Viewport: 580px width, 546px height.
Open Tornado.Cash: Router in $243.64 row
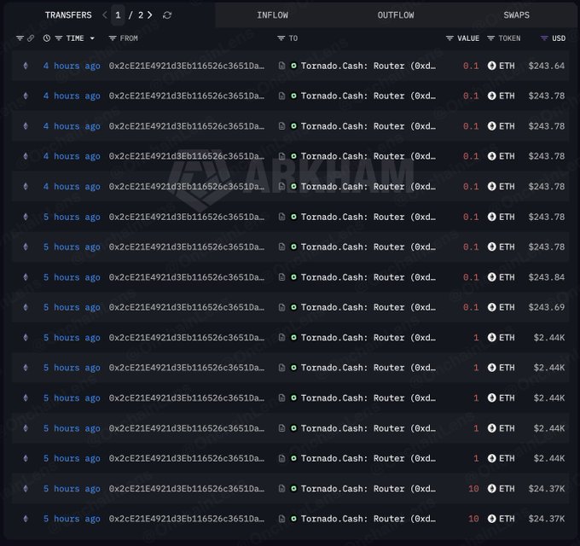(368, 66)
